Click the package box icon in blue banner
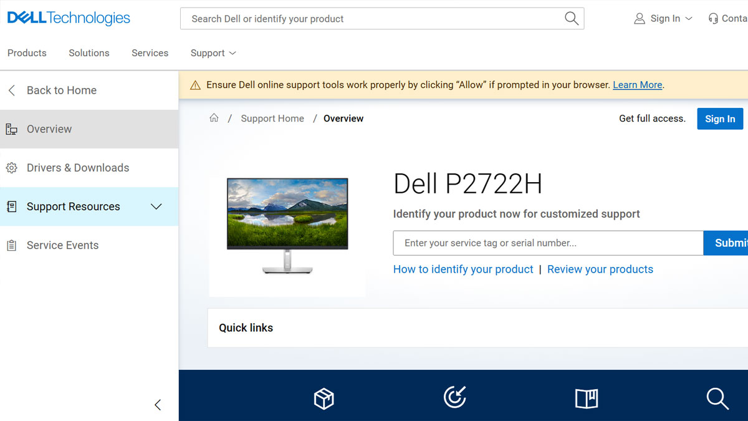This screenshot has width=748, height=421. pyautogui.click(x=324, y=398)
